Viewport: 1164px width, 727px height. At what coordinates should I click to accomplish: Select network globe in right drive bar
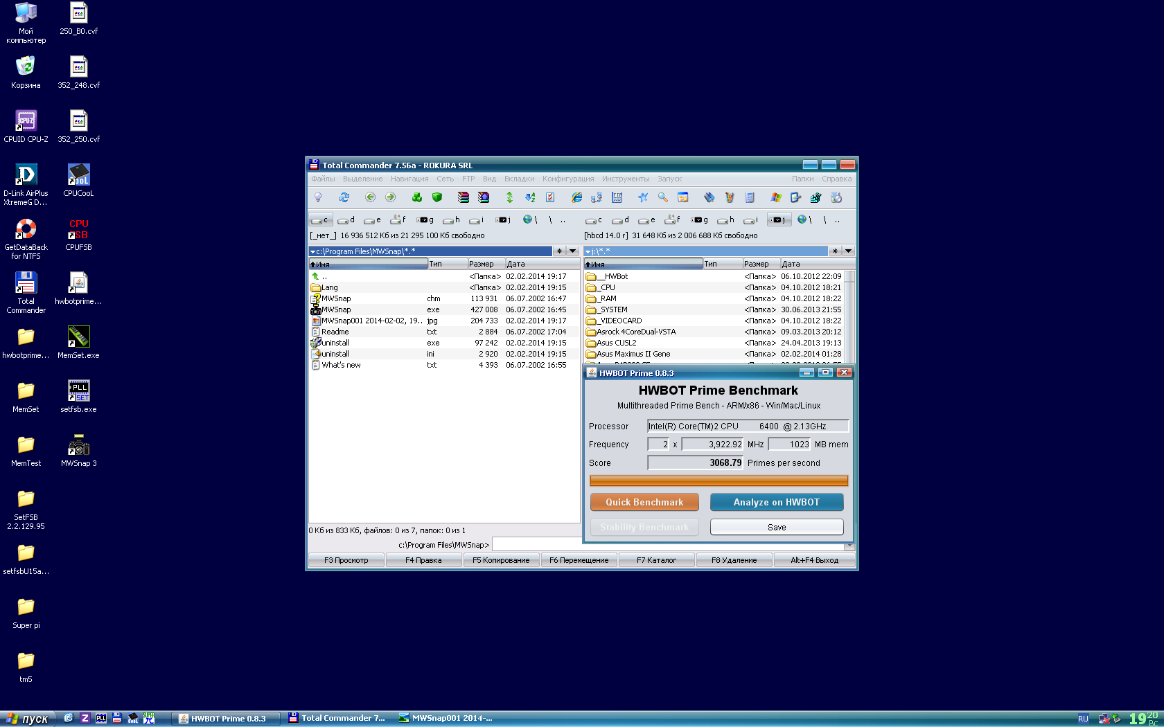pyautogui.click(x=804, y=220)
